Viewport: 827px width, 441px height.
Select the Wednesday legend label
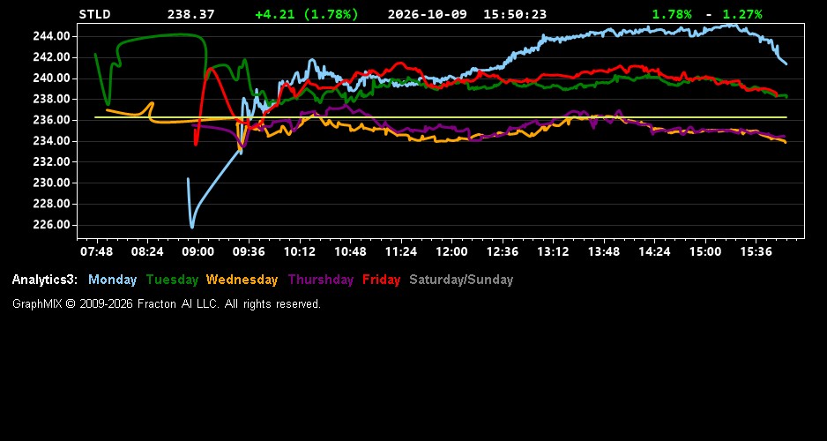click(x=242, y=280)
